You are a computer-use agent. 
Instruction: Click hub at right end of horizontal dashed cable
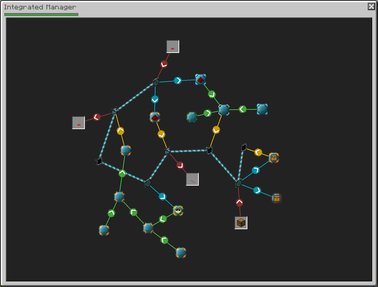(209, 151)
